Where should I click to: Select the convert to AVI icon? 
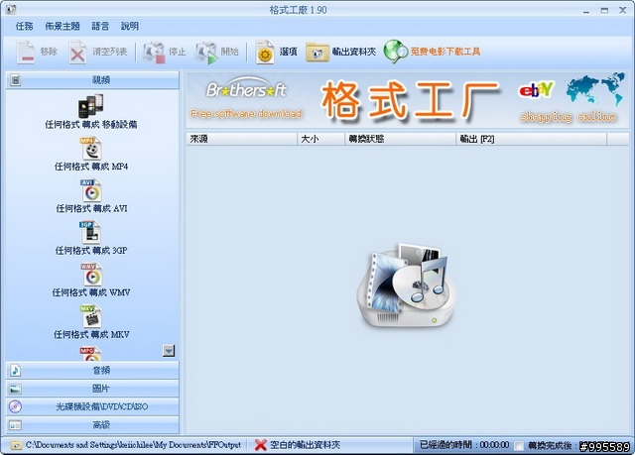point(90,190)
